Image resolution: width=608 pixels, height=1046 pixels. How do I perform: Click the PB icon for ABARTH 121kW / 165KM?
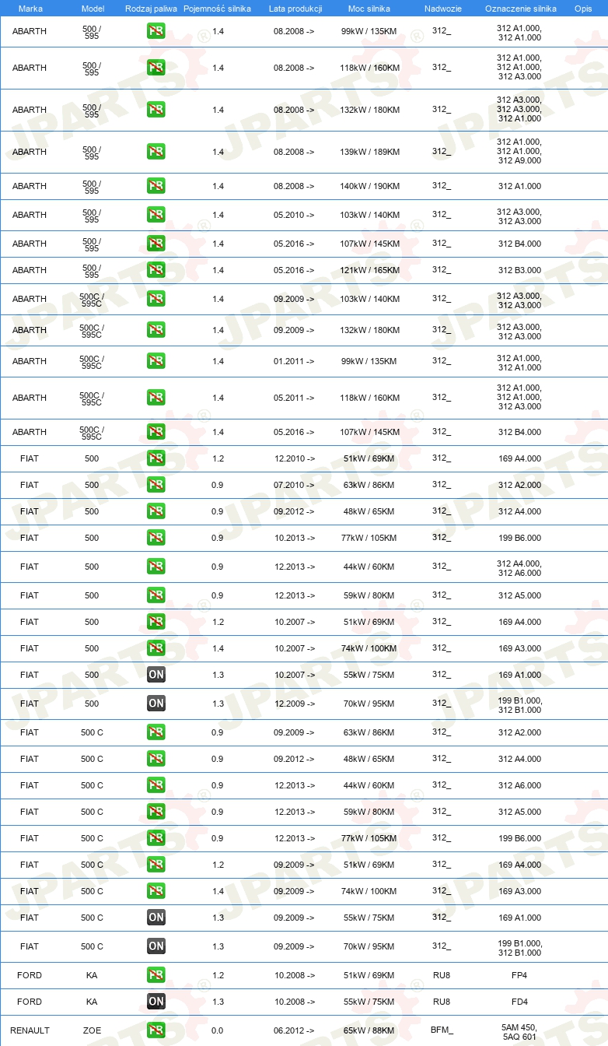tap(156, 270)
